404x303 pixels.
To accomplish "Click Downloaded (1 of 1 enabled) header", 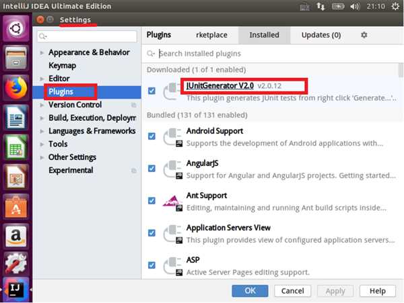I will [x=196, y=70].
